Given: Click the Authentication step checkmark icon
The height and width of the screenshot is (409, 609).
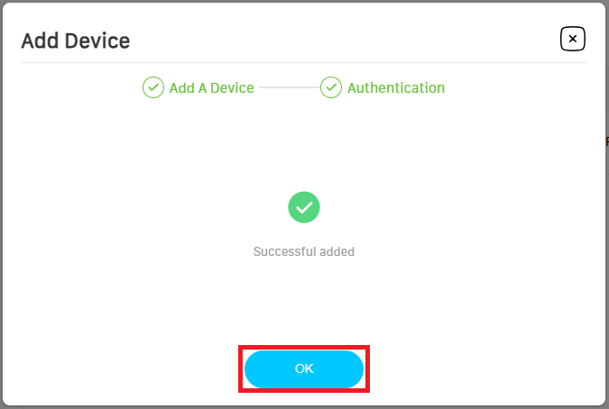Looking at the screenshot, I should 331,87.
